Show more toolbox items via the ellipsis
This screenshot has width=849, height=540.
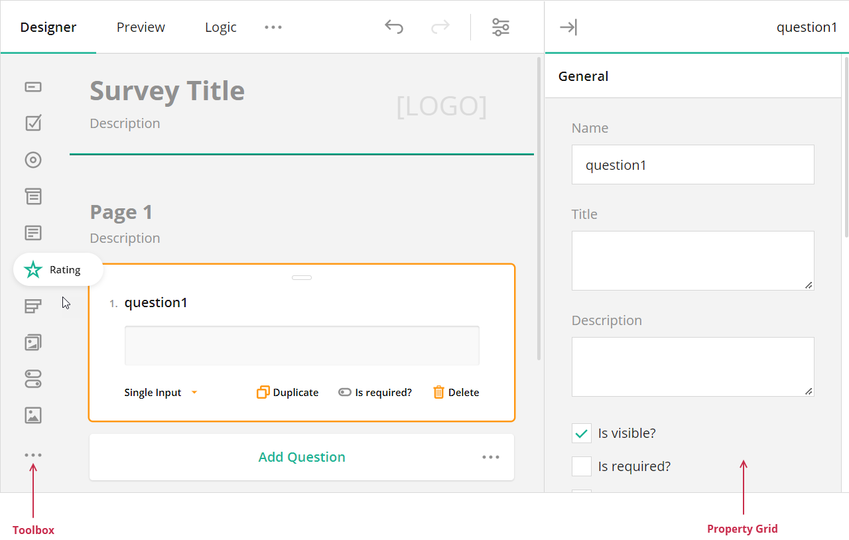tap(33, 454)
